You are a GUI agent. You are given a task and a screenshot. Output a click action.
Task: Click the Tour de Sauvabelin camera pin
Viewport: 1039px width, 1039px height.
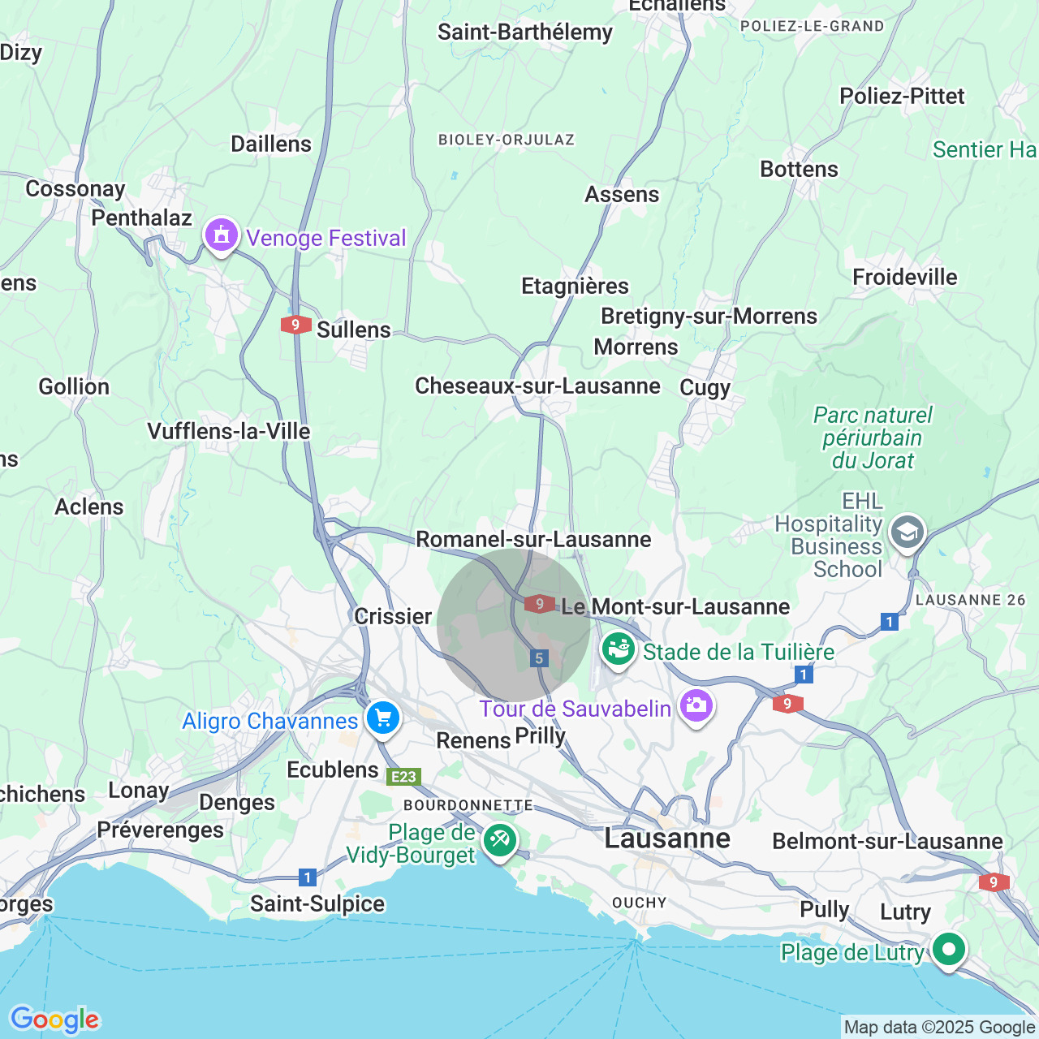(x=696, y=708)
